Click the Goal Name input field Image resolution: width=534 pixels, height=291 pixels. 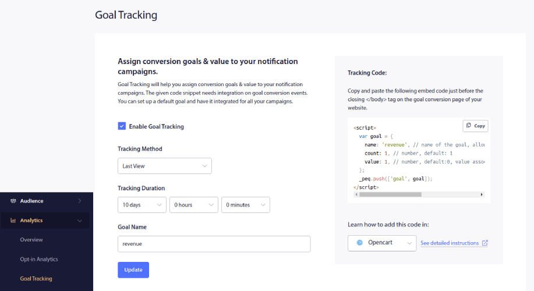click(x=214, y=244)
